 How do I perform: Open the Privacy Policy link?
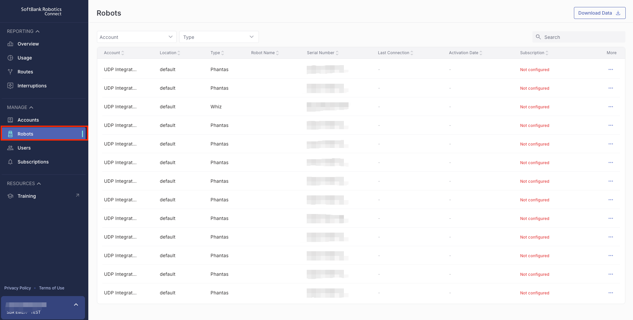18,288
